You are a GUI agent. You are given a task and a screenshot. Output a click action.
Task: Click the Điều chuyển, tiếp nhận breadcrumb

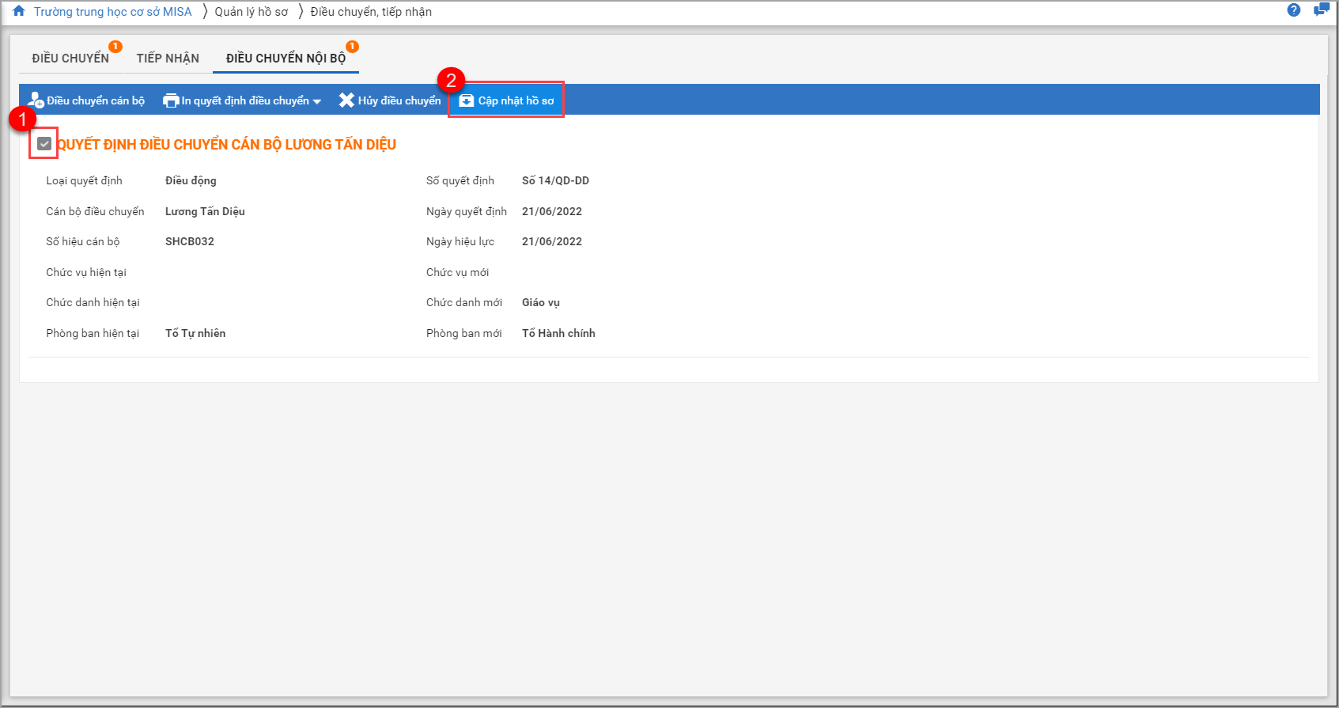point(371,12)
